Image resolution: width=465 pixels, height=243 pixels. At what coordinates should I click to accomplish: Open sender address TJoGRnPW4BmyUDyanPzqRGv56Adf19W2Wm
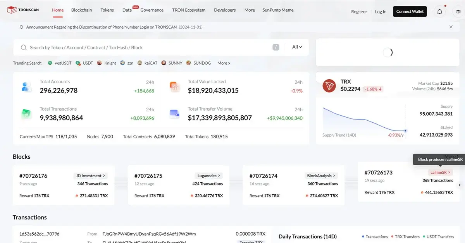tap(149, 234)
